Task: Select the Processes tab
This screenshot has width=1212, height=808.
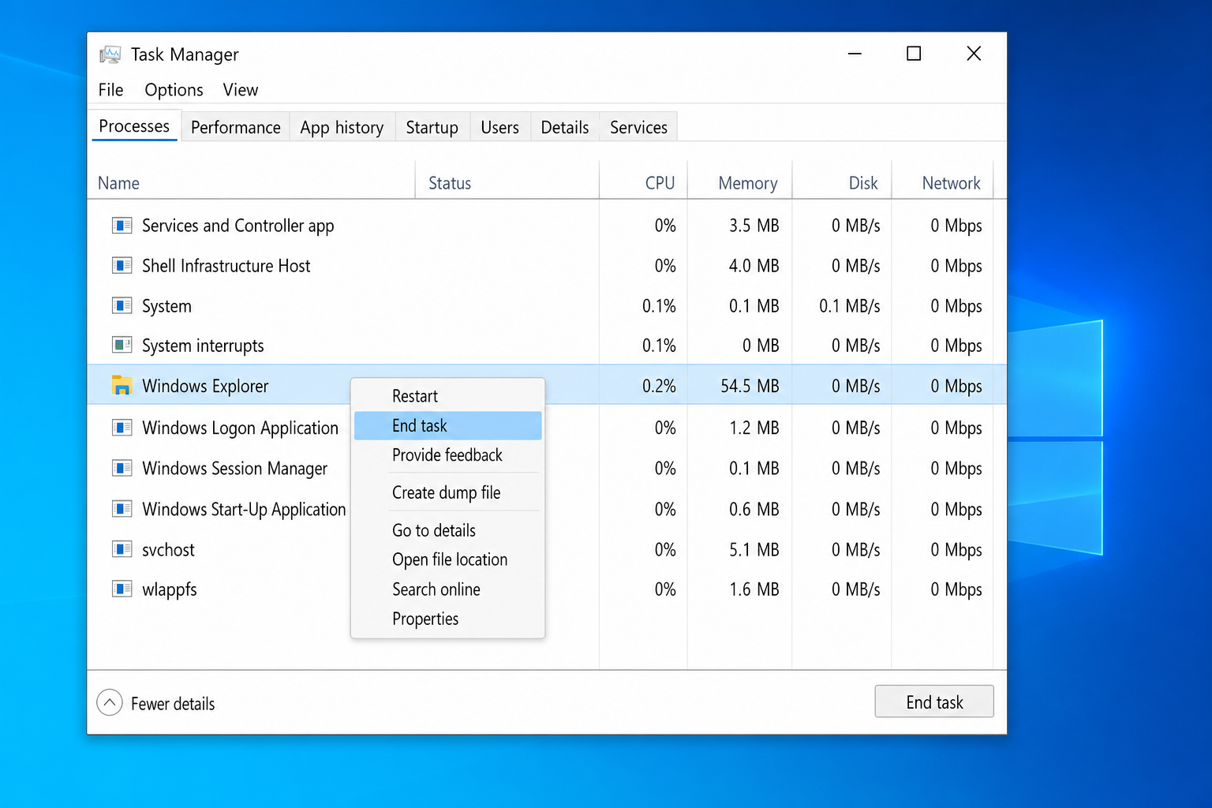Action: tap(134, 126)
